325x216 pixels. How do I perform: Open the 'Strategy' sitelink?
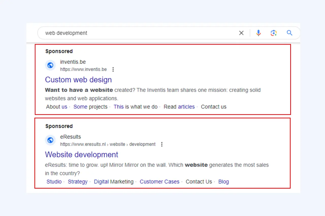point(78,182)
